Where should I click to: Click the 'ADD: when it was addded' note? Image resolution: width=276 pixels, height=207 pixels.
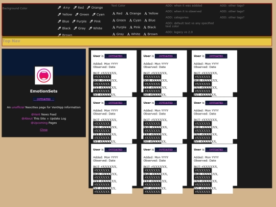point(183,6)
